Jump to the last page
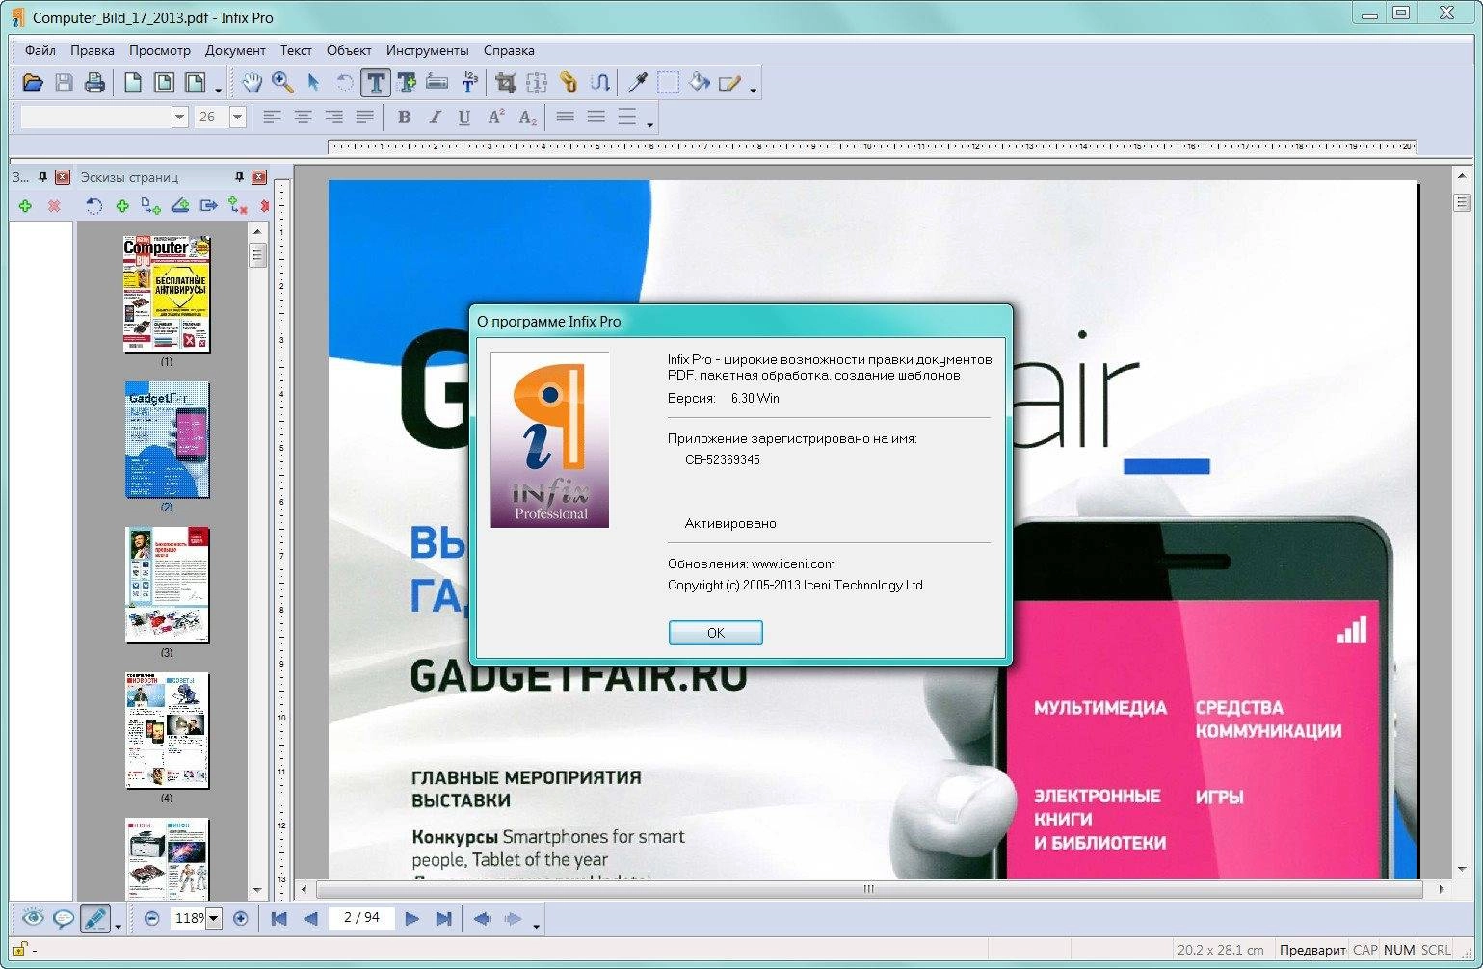This screenshot has height=969, width=1483. coord(443,919)
